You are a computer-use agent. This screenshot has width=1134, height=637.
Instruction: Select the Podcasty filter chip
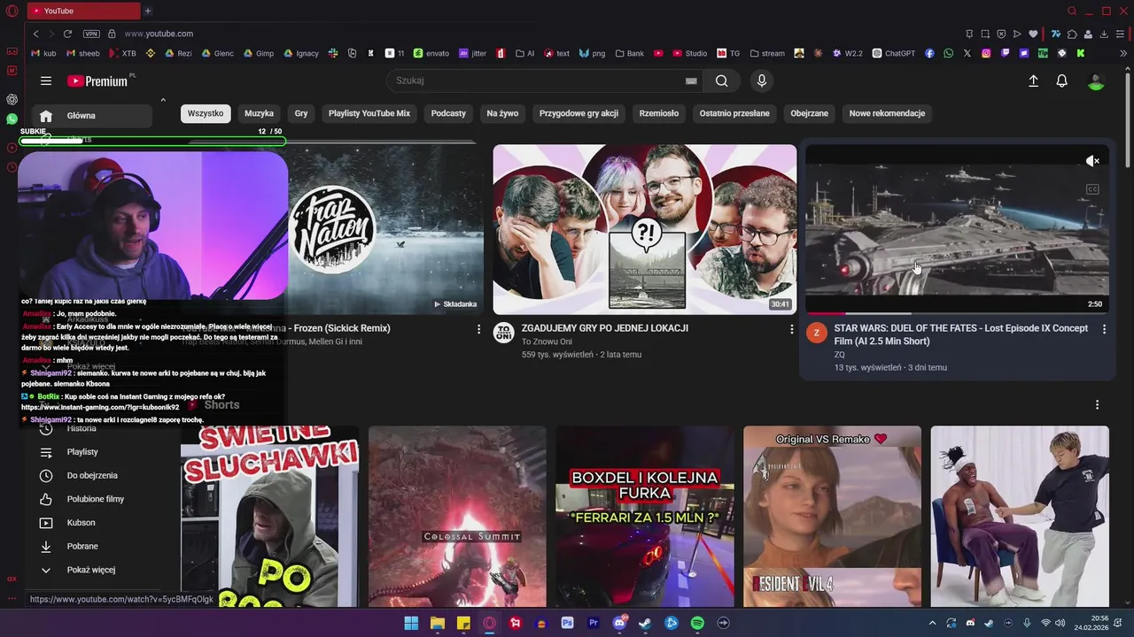(448, 113)
